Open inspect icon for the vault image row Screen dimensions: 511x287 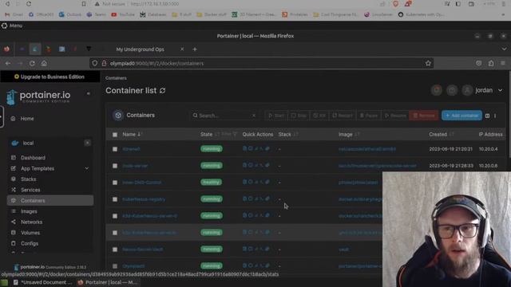250,249
